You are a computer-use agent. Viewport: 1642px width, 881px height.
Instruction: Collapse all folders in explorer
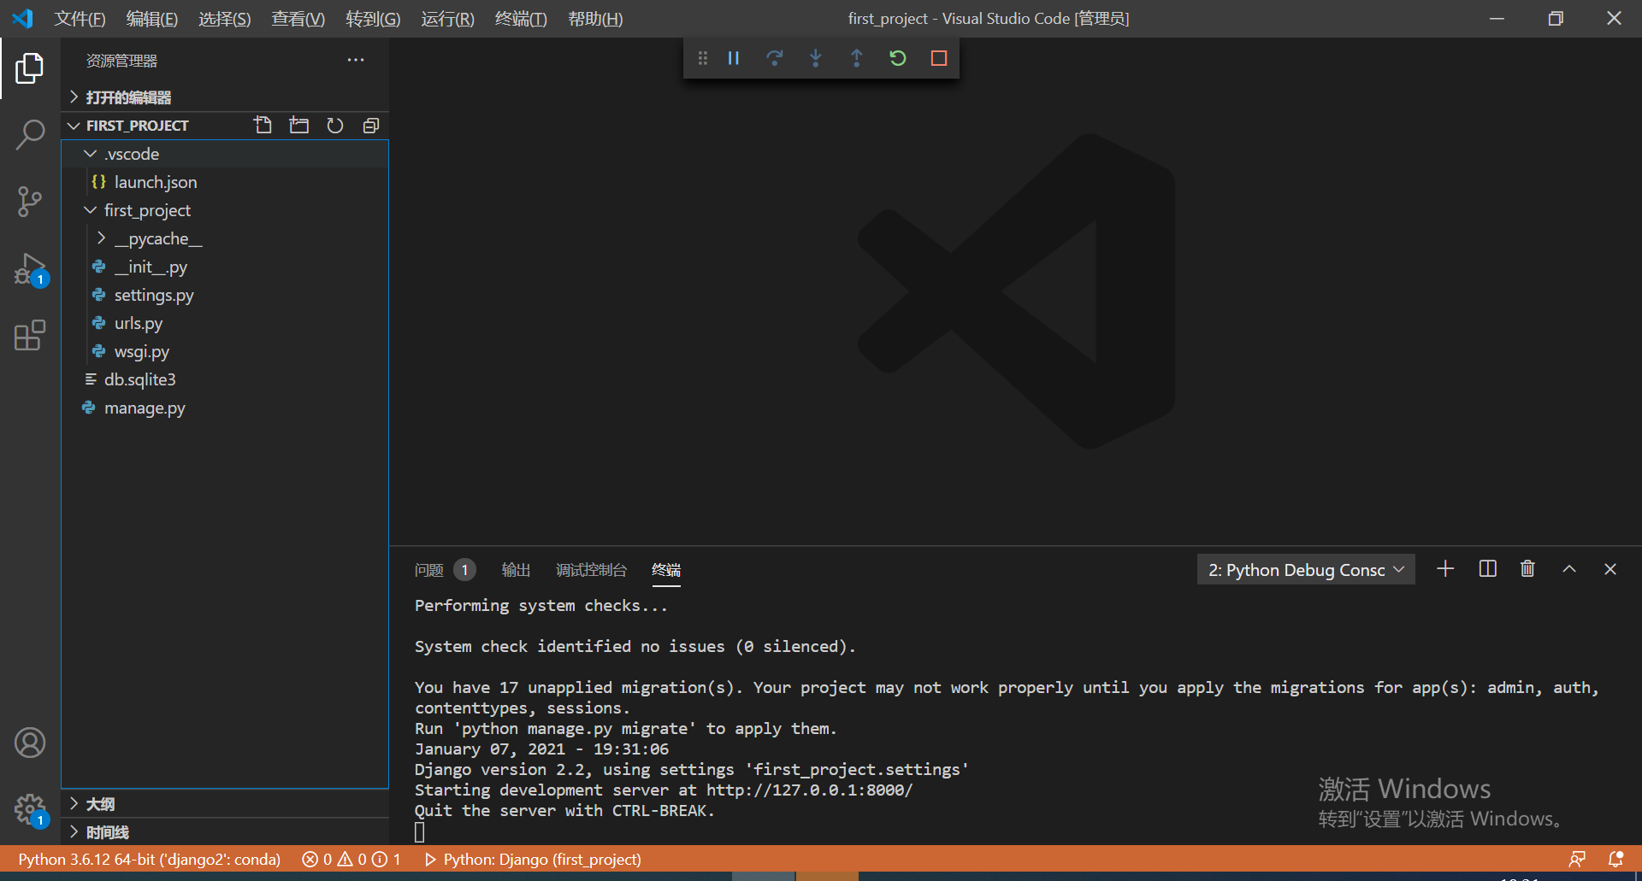(x=371, y=126)
